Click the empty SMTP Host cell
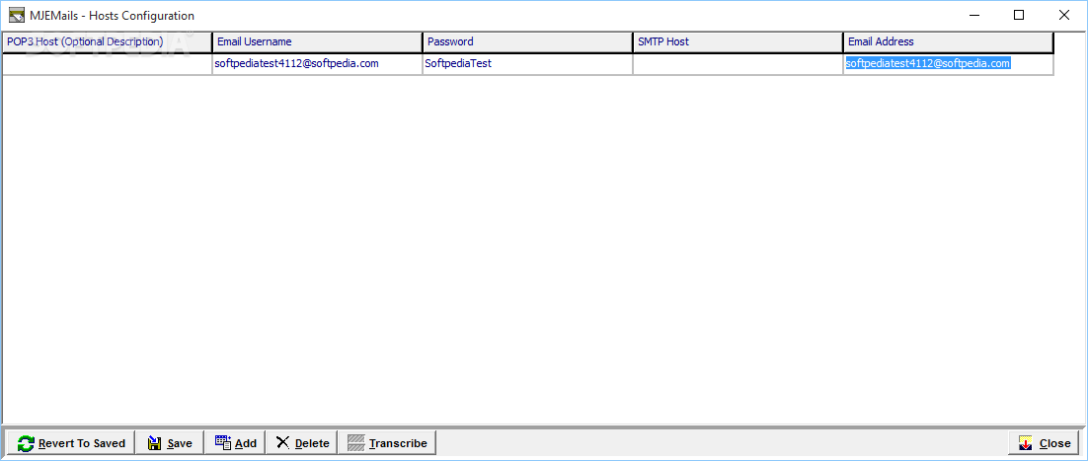 [738, 64]
